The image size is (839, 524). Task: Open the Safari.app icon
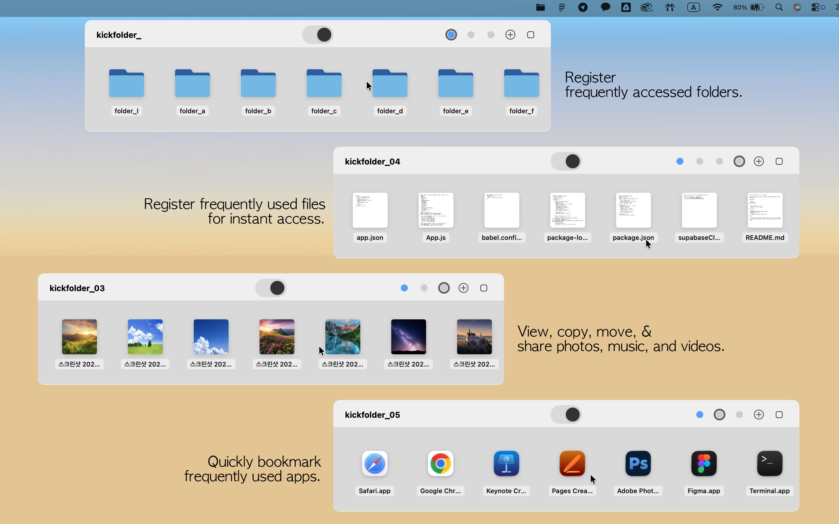point(374,463)
